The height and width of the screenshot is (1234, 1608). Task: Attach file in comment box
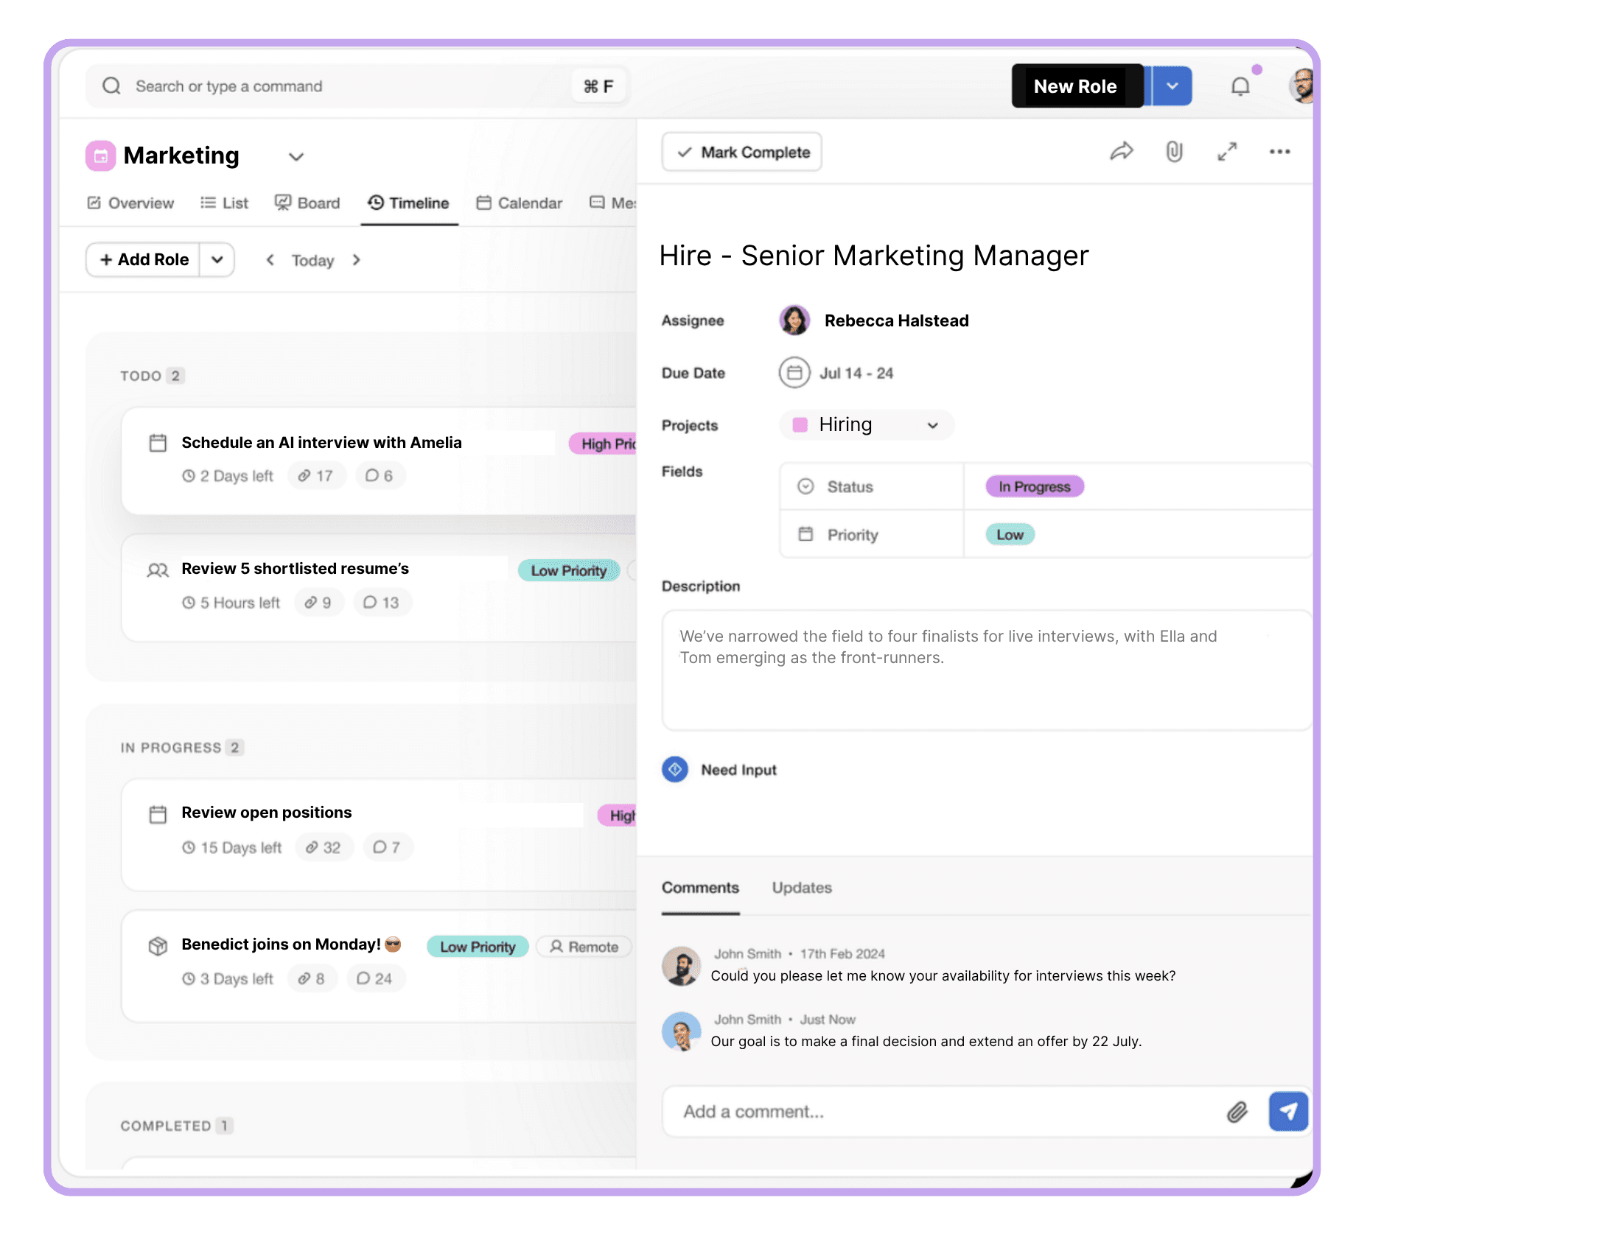click(1237, 1112)
